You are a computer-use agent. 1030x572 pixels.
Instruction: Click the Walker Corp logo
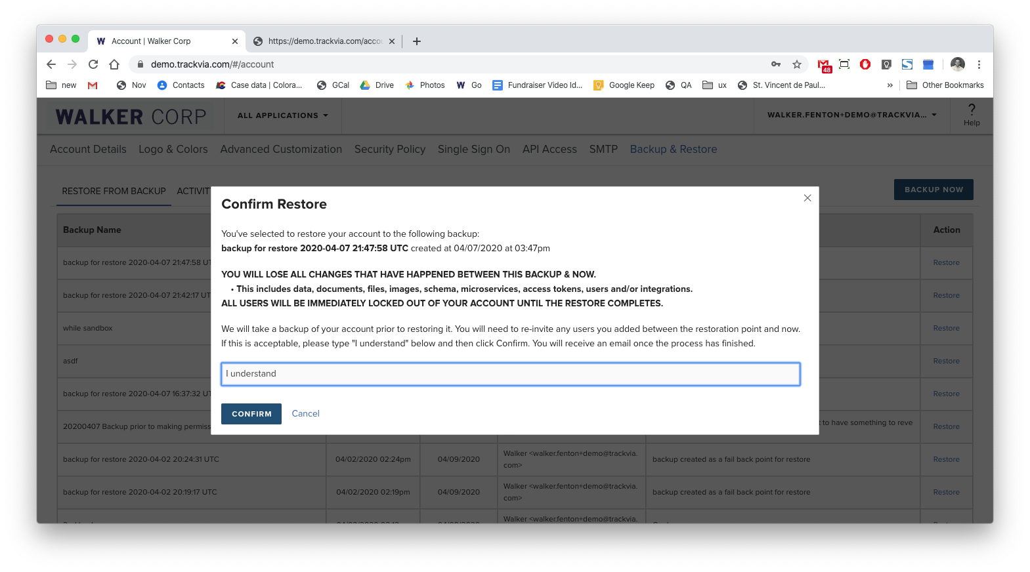[x=131, y=117]
